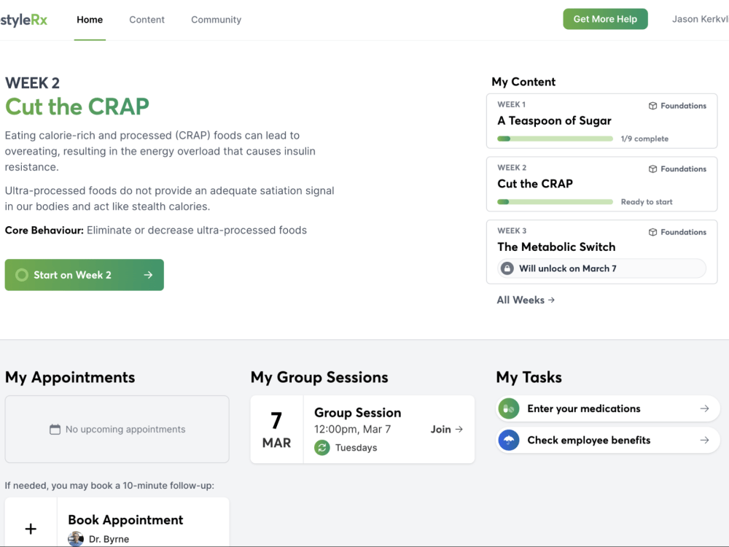The image size is (729, 547).
Task: Click the styleRx logo
Action: [25, 20]
